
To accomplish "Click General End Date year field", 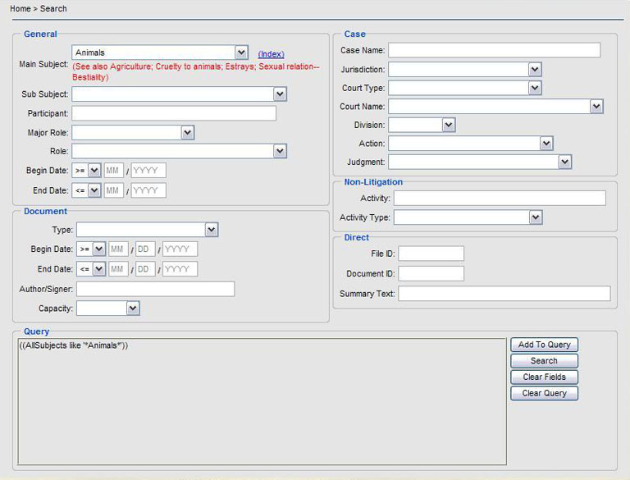I will pyautogui.click(x=148, y=190).
